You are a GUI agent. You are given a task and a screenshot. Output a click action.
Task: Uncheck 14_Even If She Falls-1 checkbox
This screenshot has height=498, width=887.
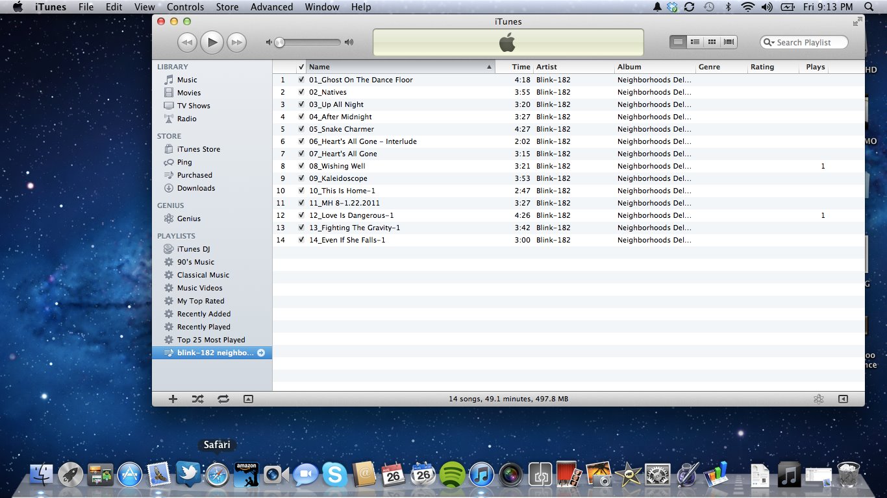click(x=301, y=240)
